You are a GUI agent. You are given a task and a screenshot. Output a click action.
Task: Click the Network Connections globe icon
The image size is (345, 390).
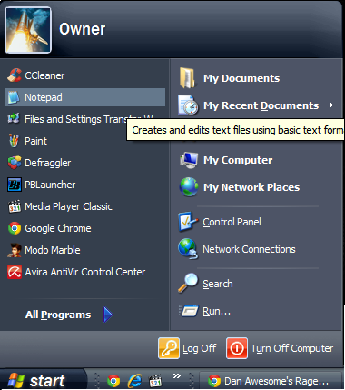[x=188, y=249]
